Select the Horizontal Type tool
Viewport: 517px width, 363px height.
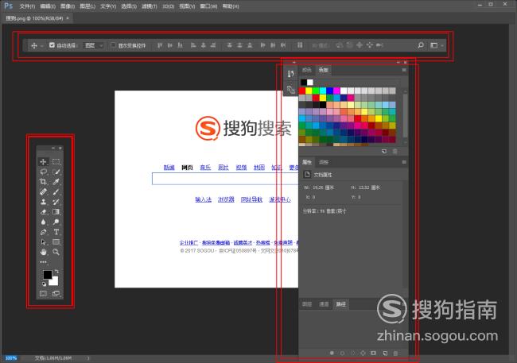pos(56,232)
